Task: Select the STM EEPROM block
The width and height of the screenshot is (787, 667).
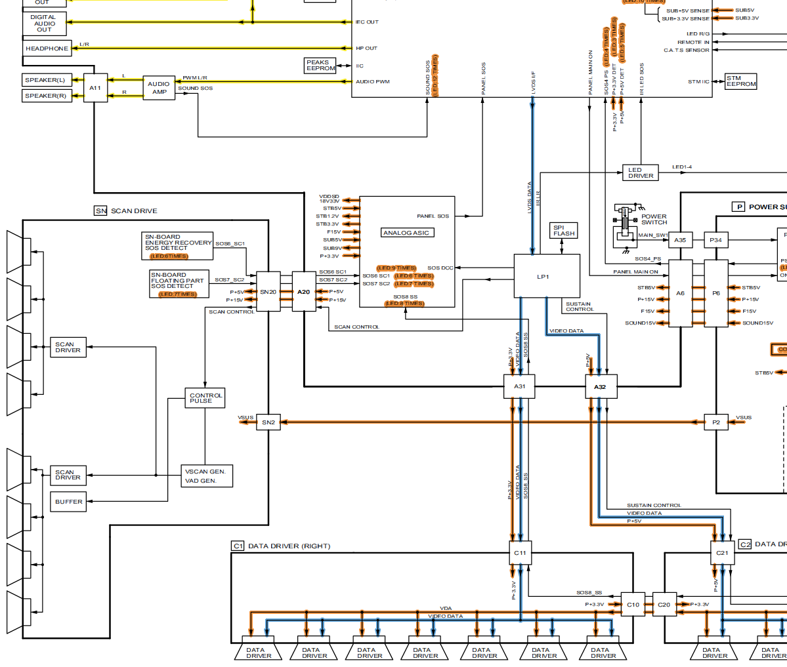Action: 741,81
